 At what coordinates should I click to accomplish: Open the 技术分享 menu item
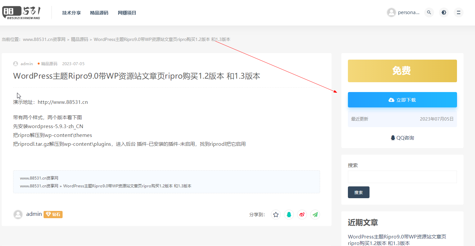coord(71,13)
